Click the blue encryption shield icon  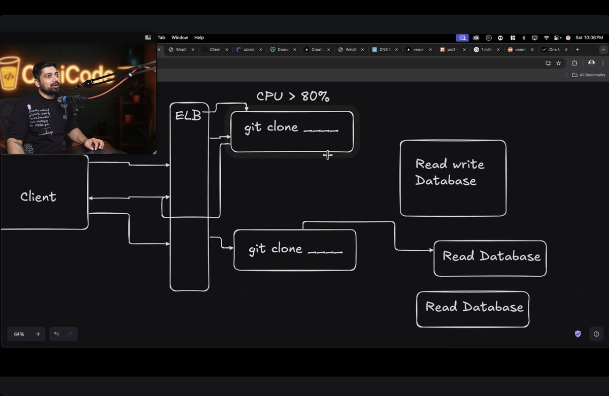[x=578, y=334]
